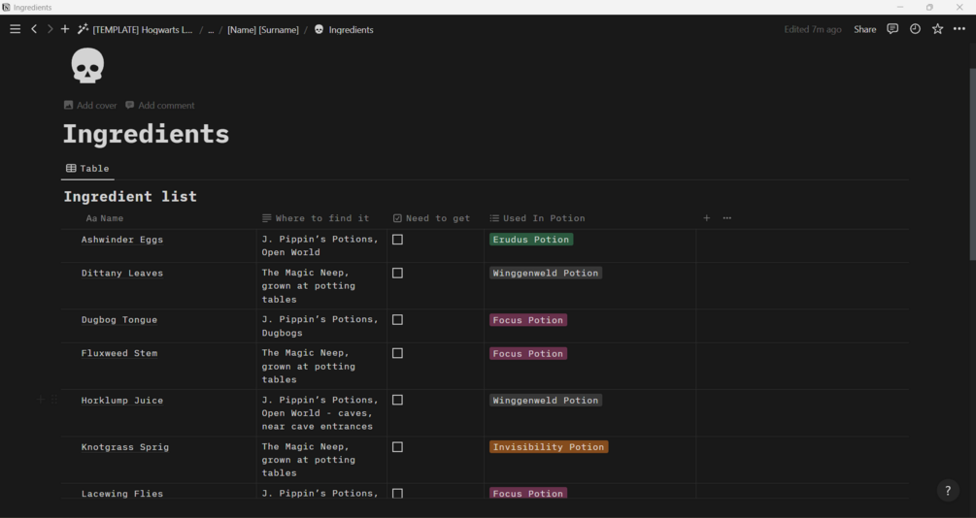The image size is (976, 518).
Task: Check Need to get for Fluxweed Stem
Action: (x=398, y=353)
